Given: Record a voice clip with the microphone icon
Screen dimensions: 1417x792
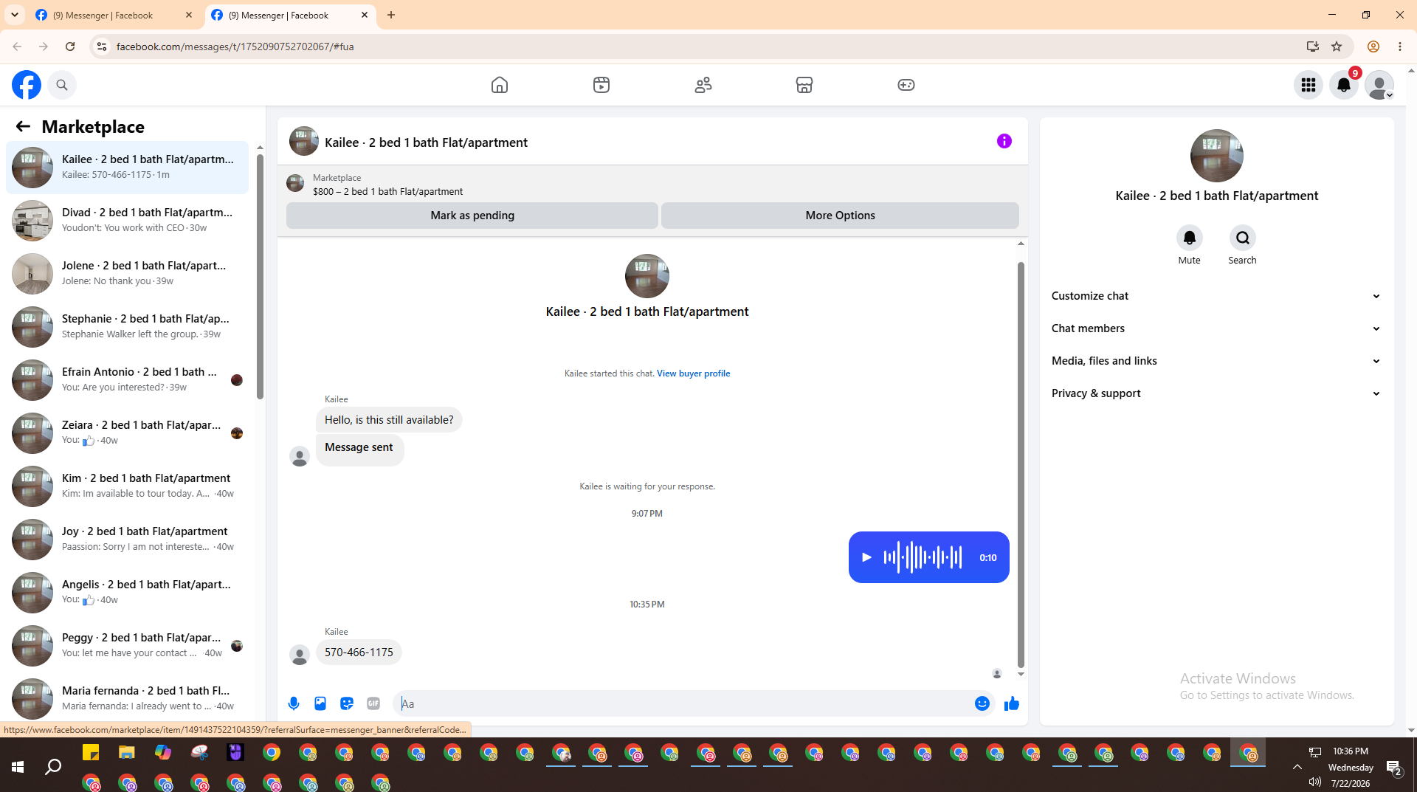Looking at the screenshot, I should 294,703.
